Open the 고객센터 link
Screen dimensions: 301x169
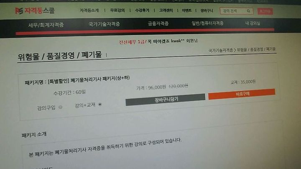click(x=166, y=10)
